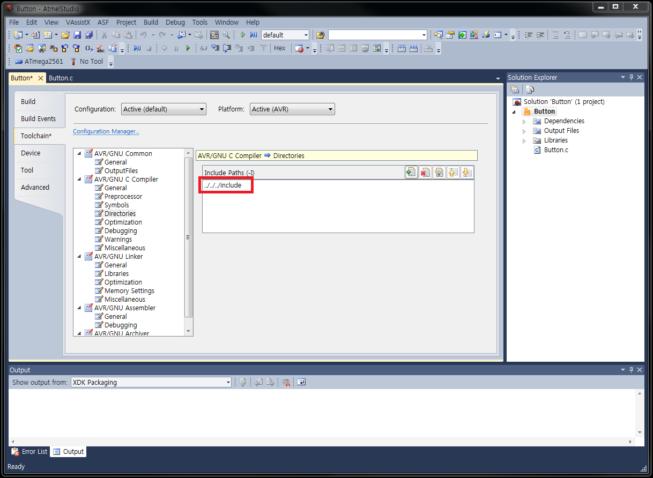
Task: Toggle Hex display mode
Action: (x=280, y=48)
